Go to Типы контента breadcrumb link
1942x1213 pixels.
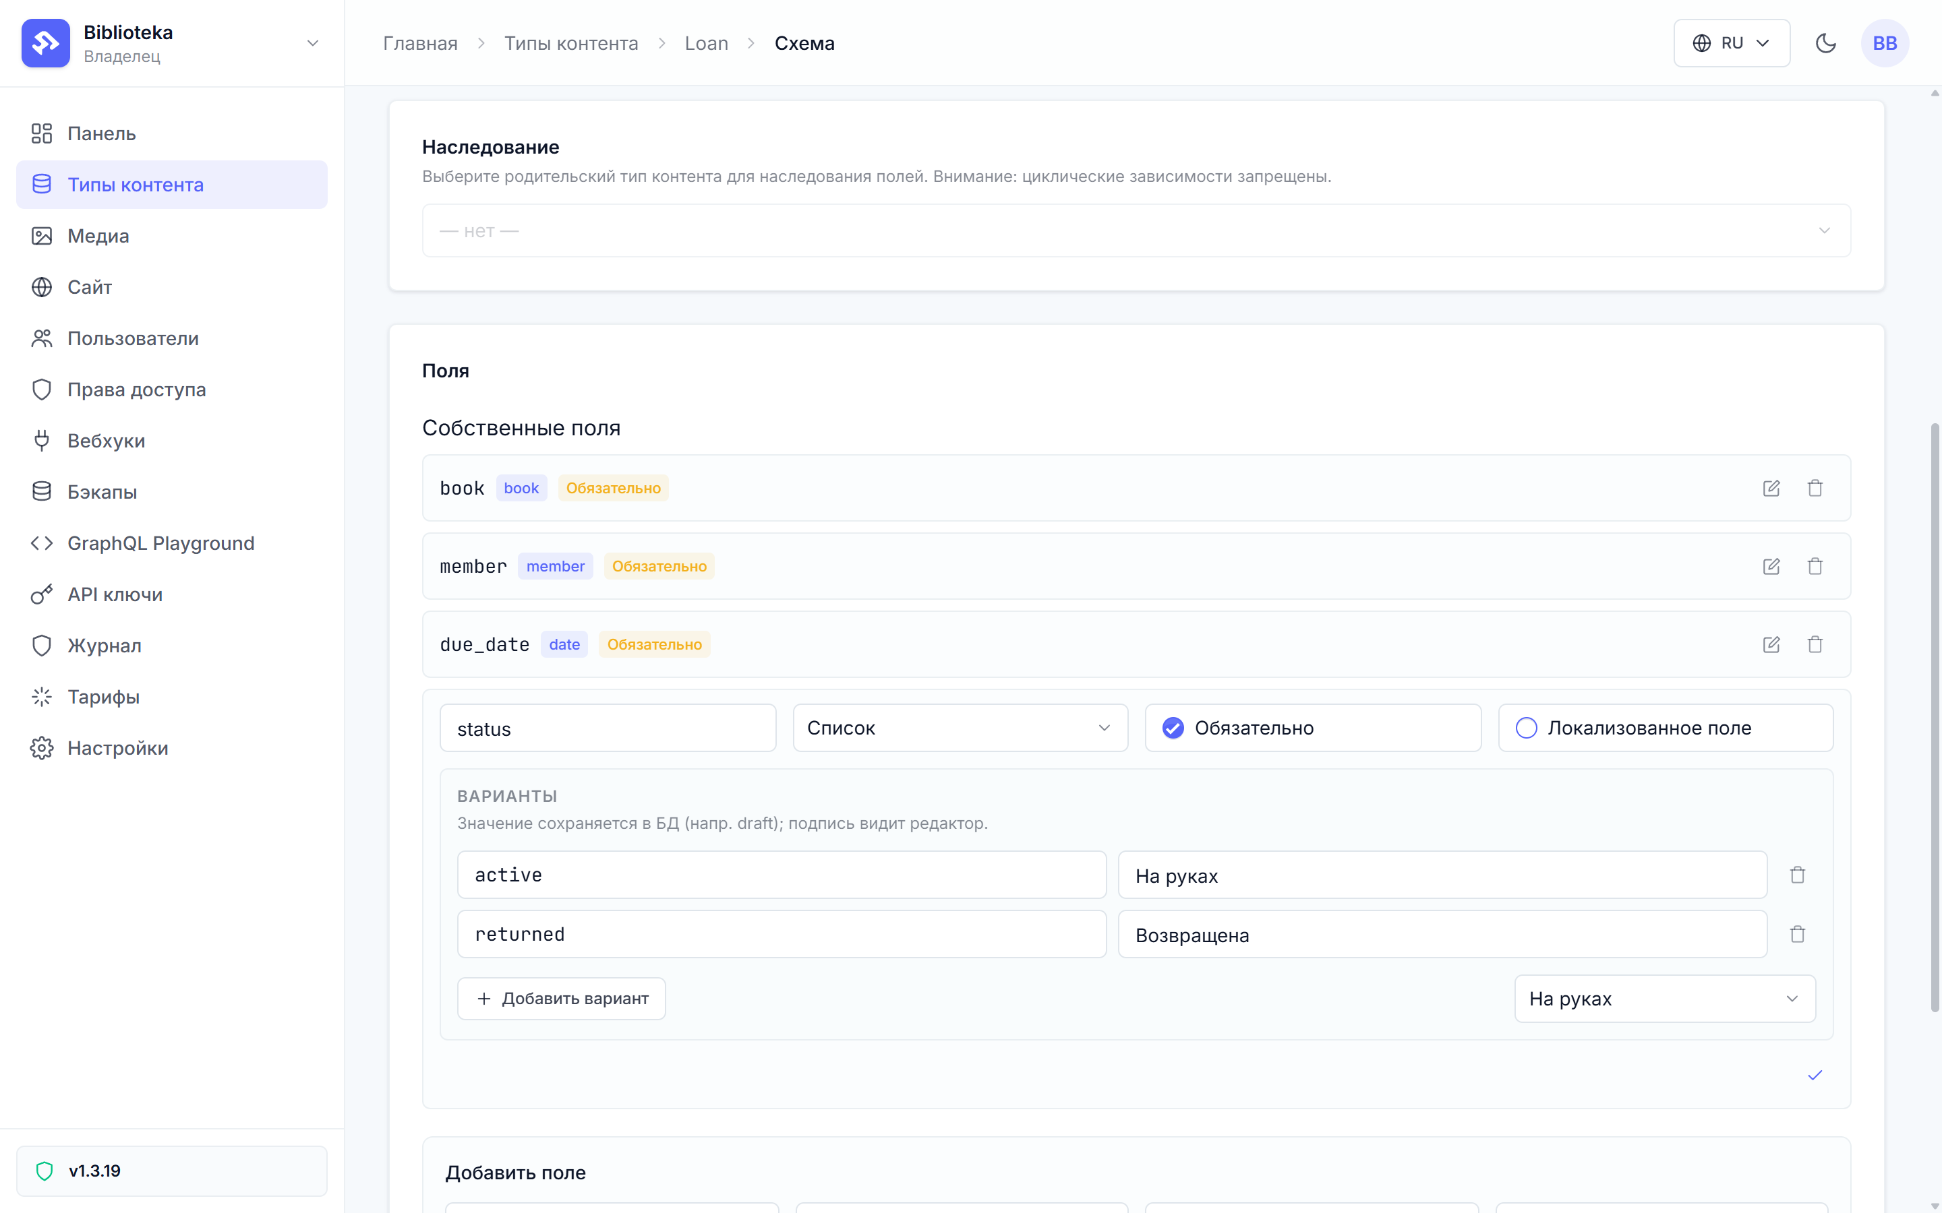(x=570, y=43)
